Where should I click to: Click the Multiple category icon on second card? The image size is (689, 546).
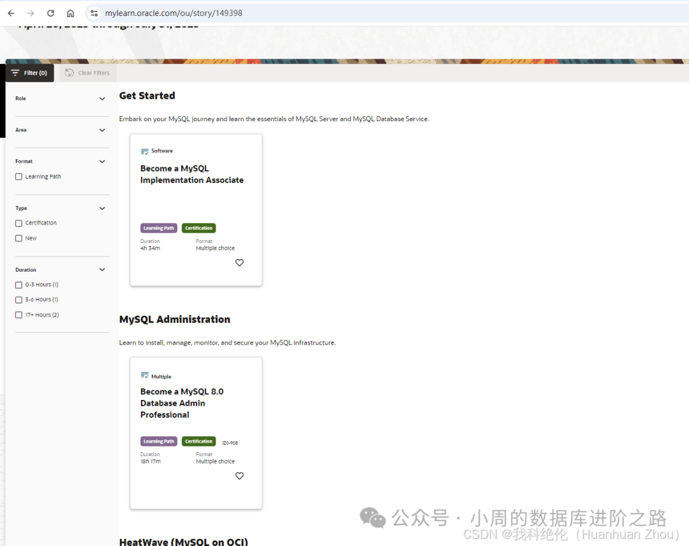[x=145, y=375]
